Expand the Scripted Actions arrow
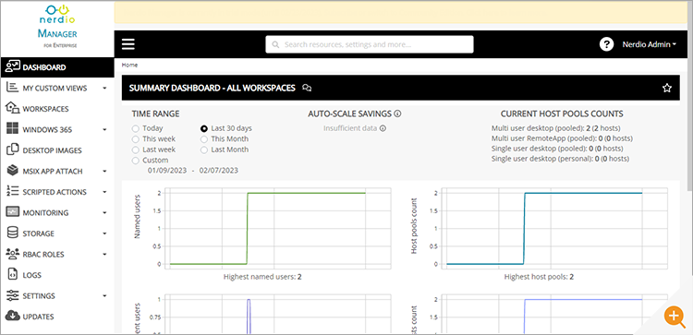 (x=104, y=192)
